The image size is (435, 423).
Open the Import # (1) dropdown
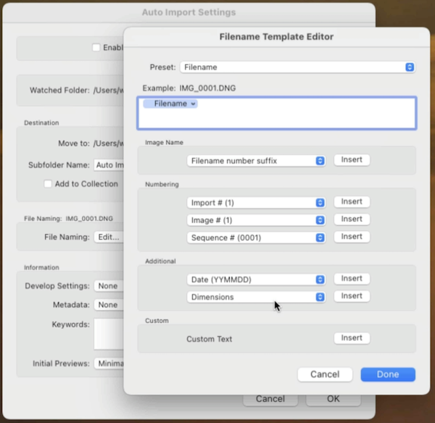[256, 203]
